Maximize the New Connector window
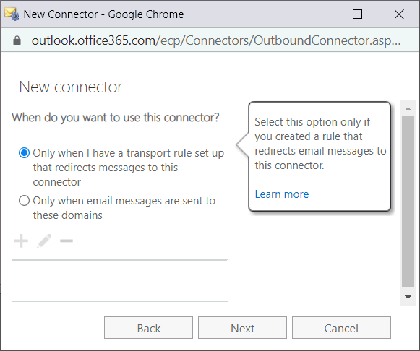420x351 pixels. [x=357, y=14]
